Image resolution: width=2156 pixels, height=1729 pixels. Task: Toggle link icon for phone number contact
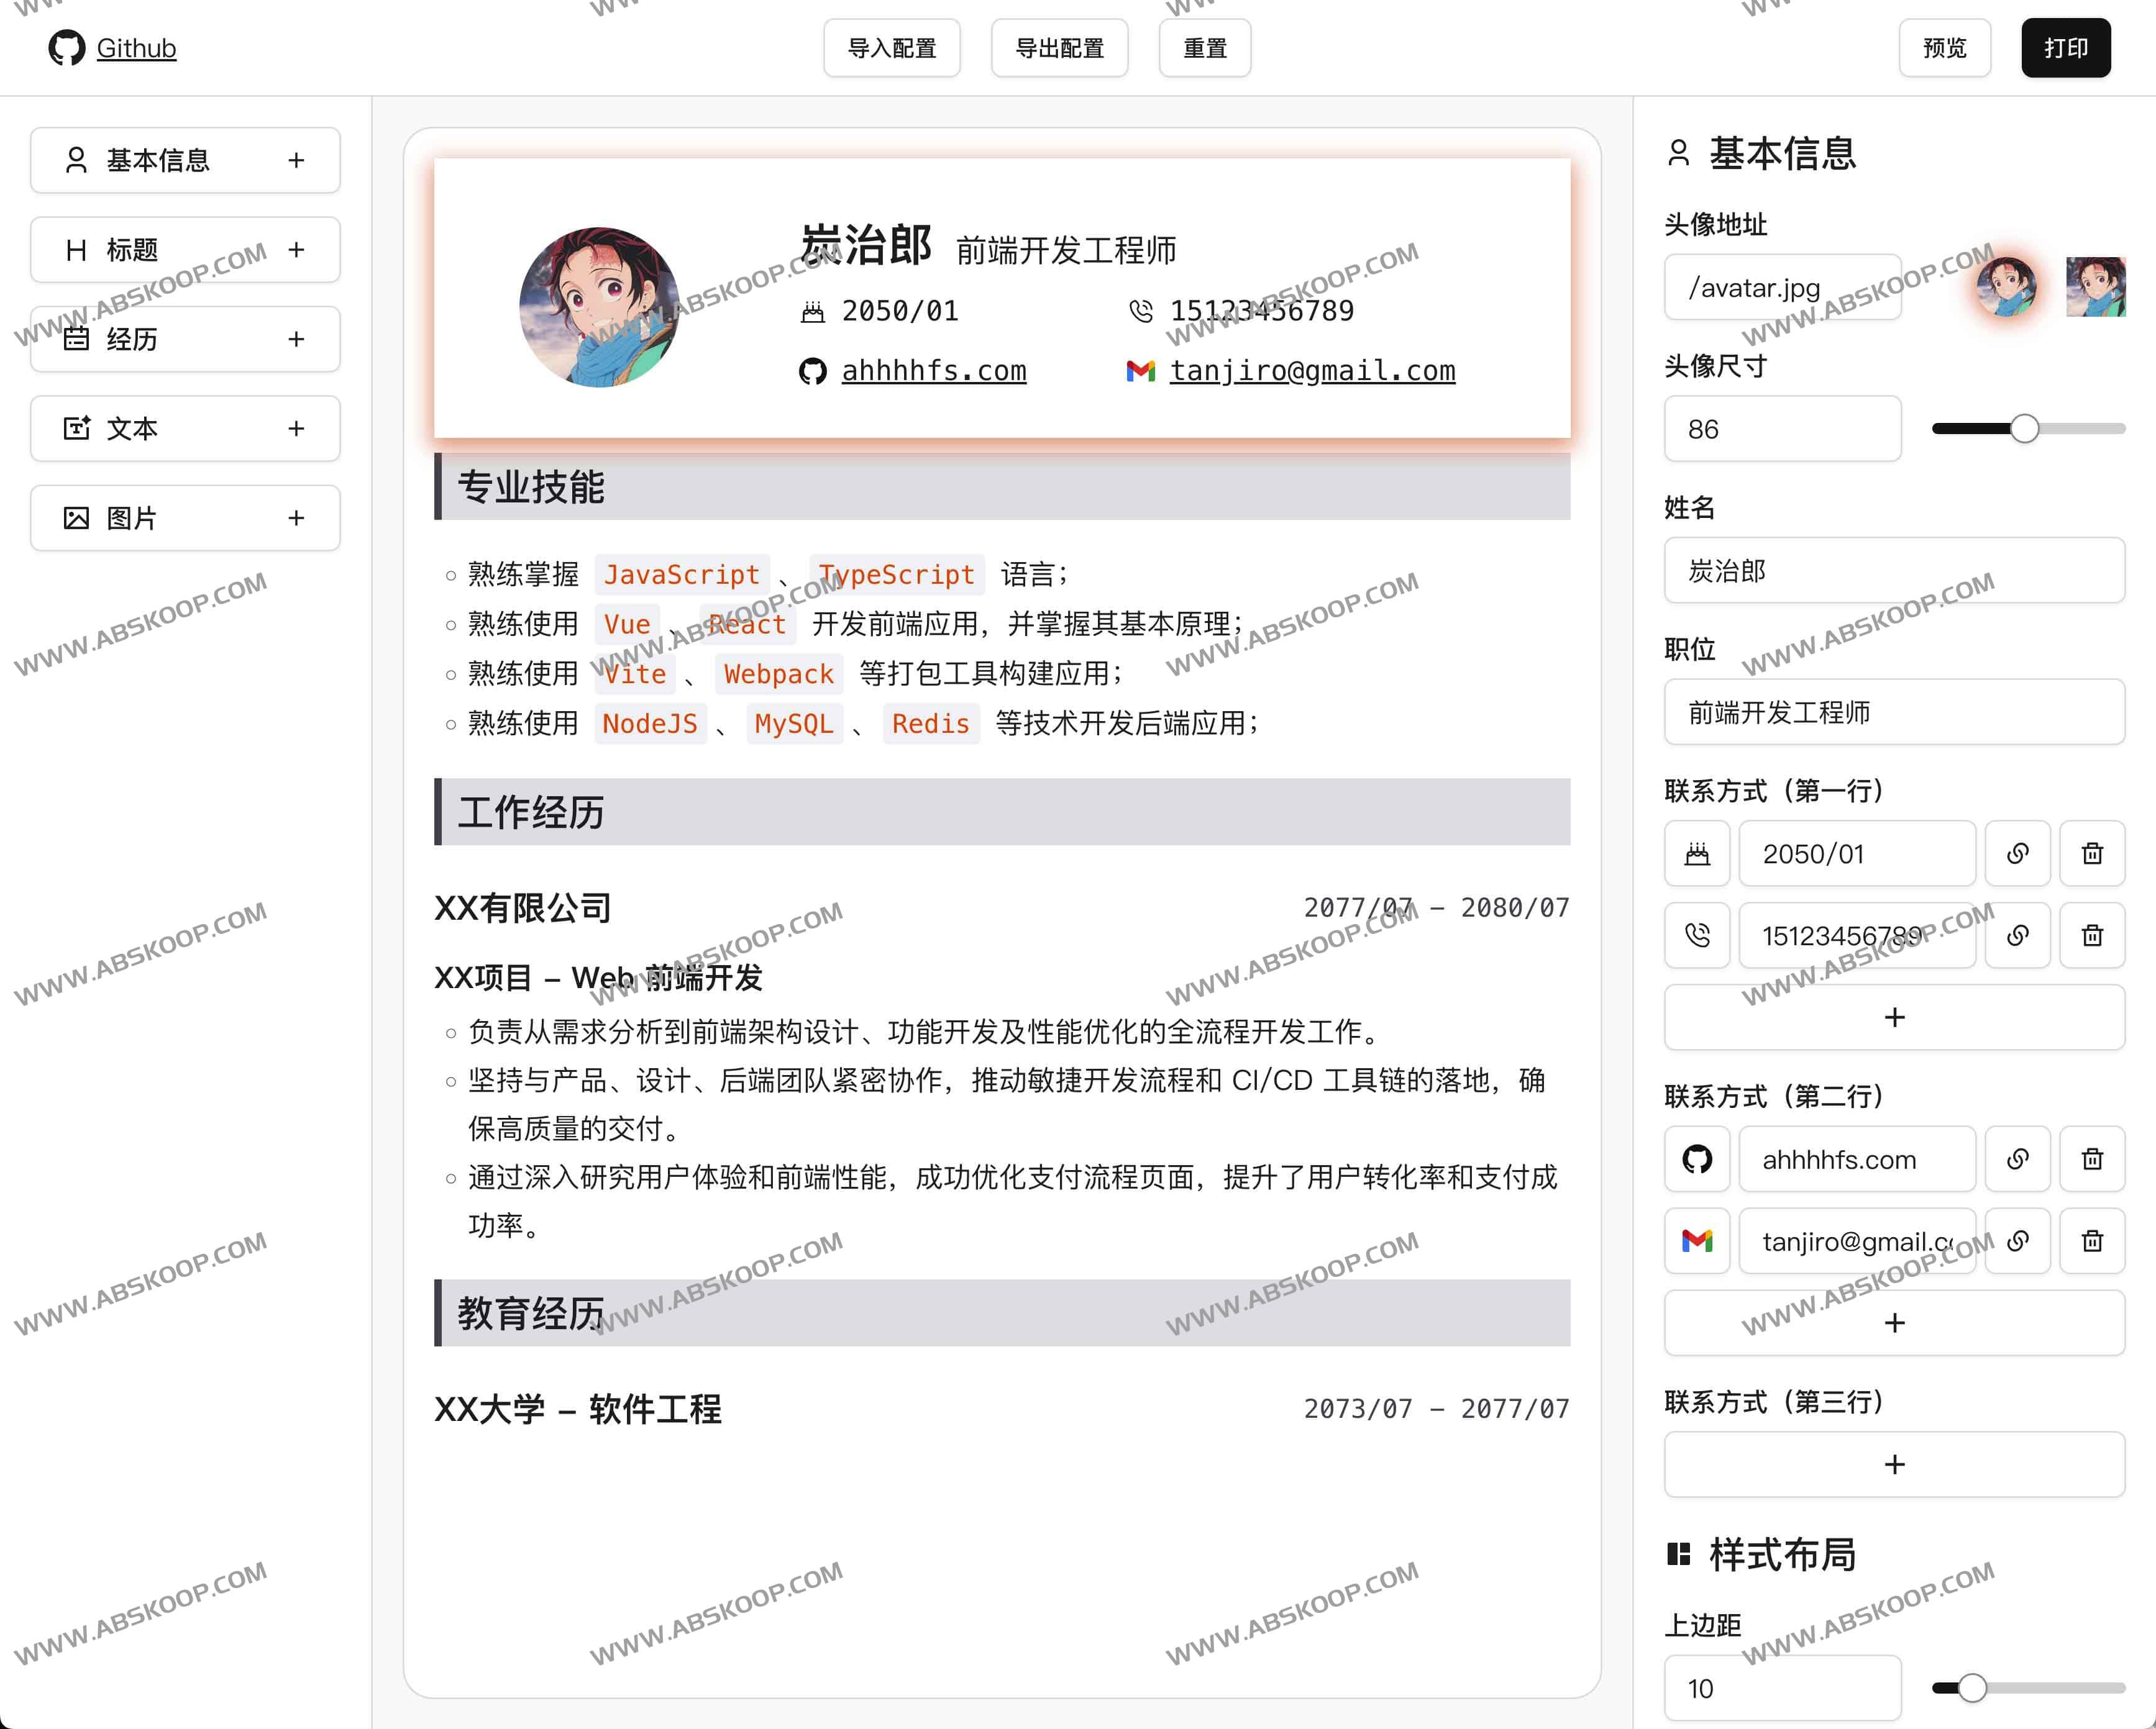click(2017, 935)
